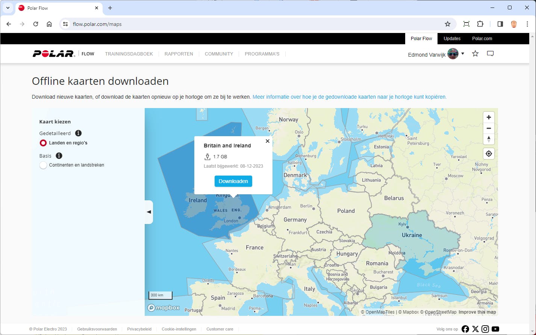Open the notifications message icon
This screenshot has width=536, height=335.
(490, 54)
